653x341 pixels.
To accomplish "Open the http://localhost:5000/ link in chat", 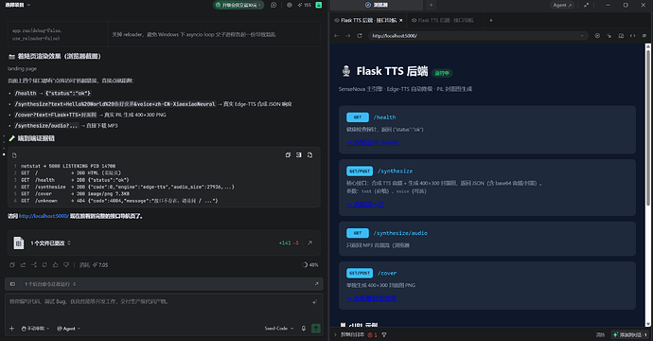I will (44, 216).
